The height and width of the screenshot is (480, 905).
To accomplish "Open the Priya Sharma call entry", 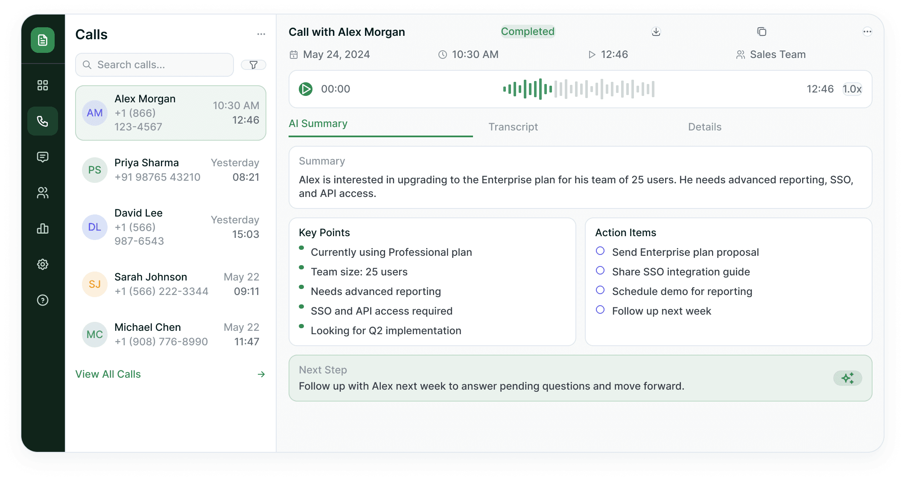I will 171,170.
